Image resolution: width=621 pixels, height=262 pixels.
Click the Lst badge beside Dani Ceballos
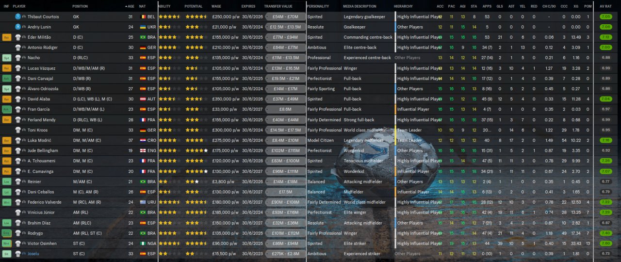click(x=7, y=192)
